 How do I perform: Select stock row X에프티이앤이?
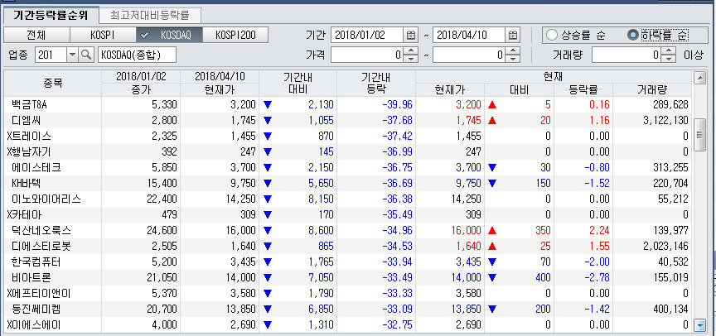pos(348,294)
